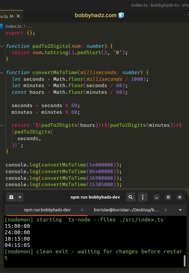Click terminal output line 04:15:05
This screenshot has height=273, width=189.
(17, 245)
